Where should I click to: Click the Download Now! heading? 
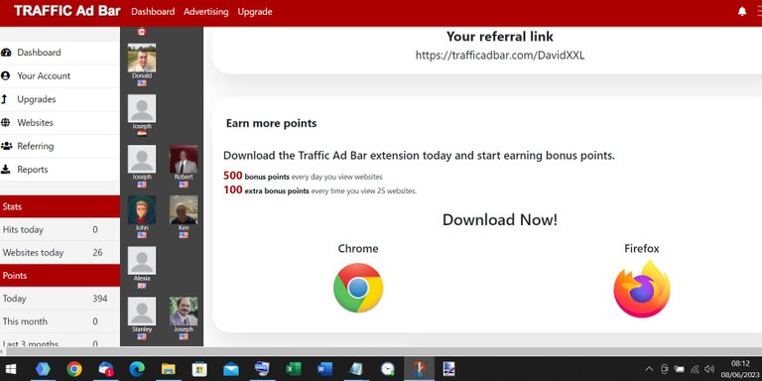(500, 219)
